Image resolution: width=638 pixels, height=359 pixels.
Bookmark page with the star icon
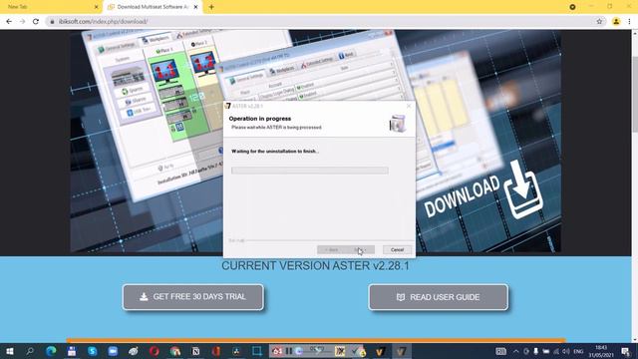(x=599, y=21)
